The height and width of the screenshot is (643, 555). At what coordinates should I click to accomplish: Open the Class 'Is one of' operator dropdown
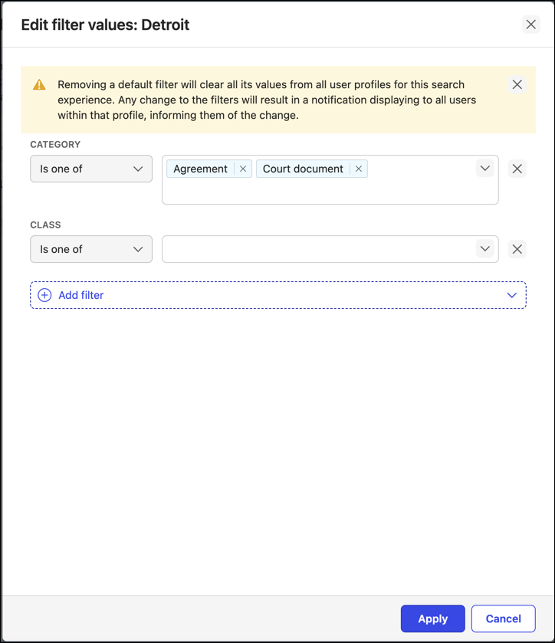91,249
